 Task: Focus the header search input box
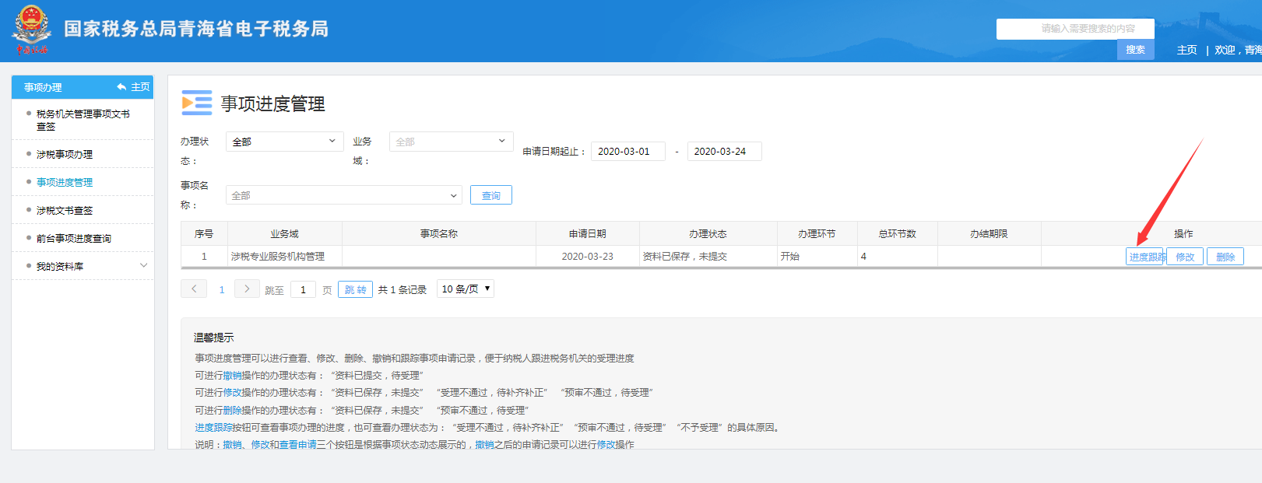[x=1075, y=29]
